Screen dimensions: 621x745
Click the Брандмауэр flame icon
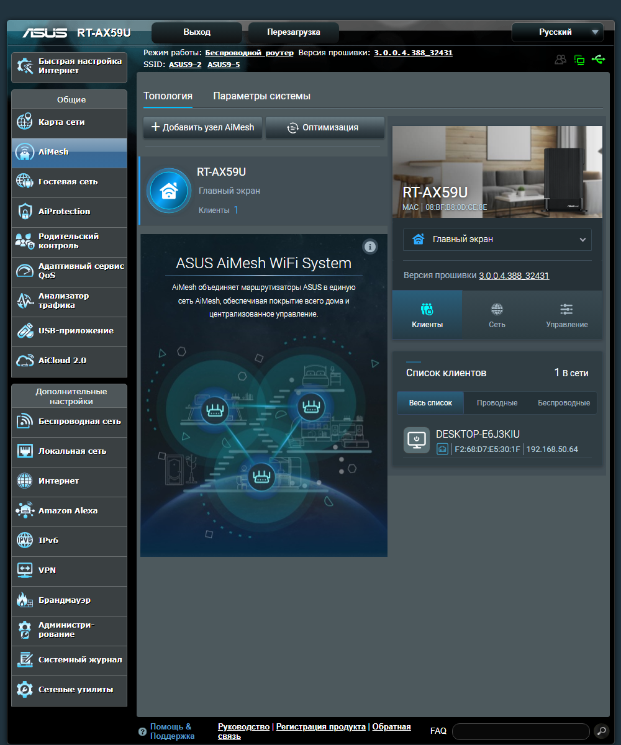pyautogui.click(x=25, y=600)
